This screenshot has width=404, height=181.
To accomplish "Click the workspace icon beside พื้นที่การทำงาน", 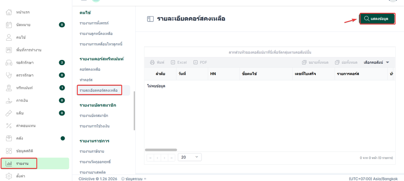I will [x=9, y=50].
